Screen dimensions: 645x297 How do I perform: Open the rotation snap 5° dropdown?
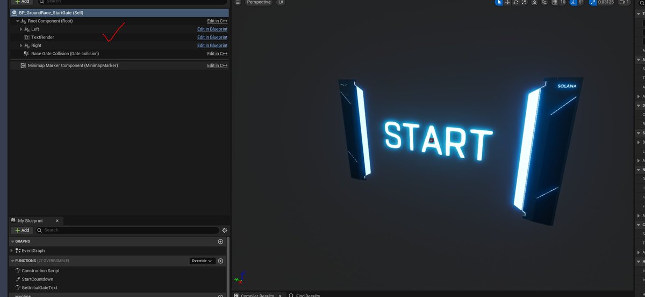(x=581, y=2)
